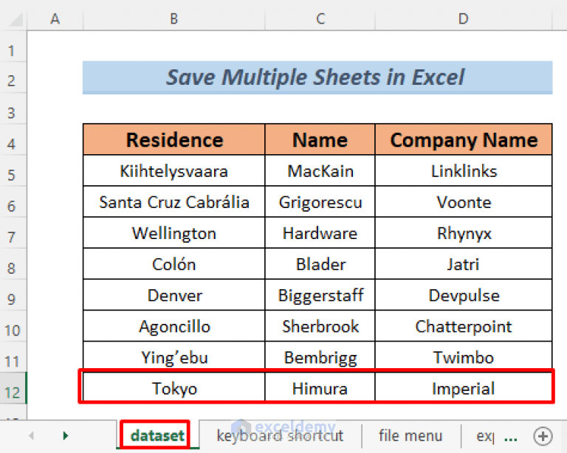
Task: Select the Voonte cell
Action: (x=464, y=202)
